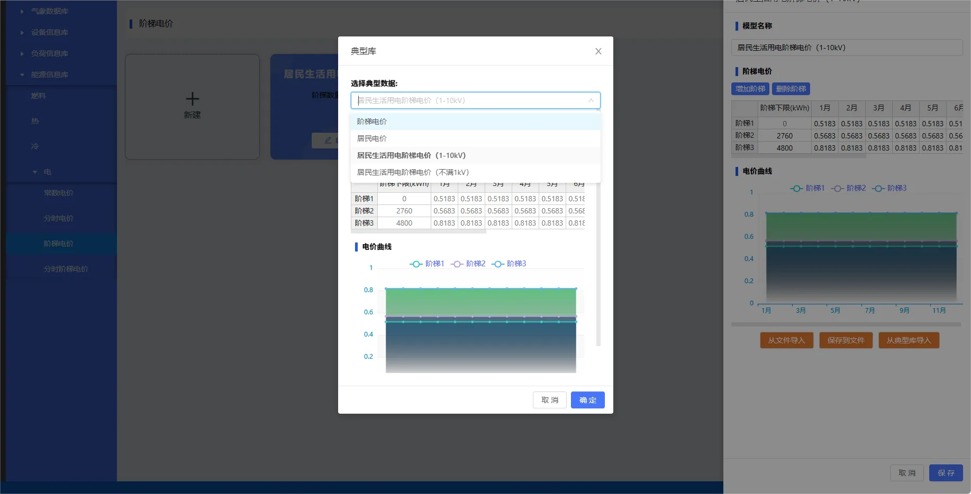Open the 选择典型数据 dropdown field
971x494 pixels.
point(475,100)
